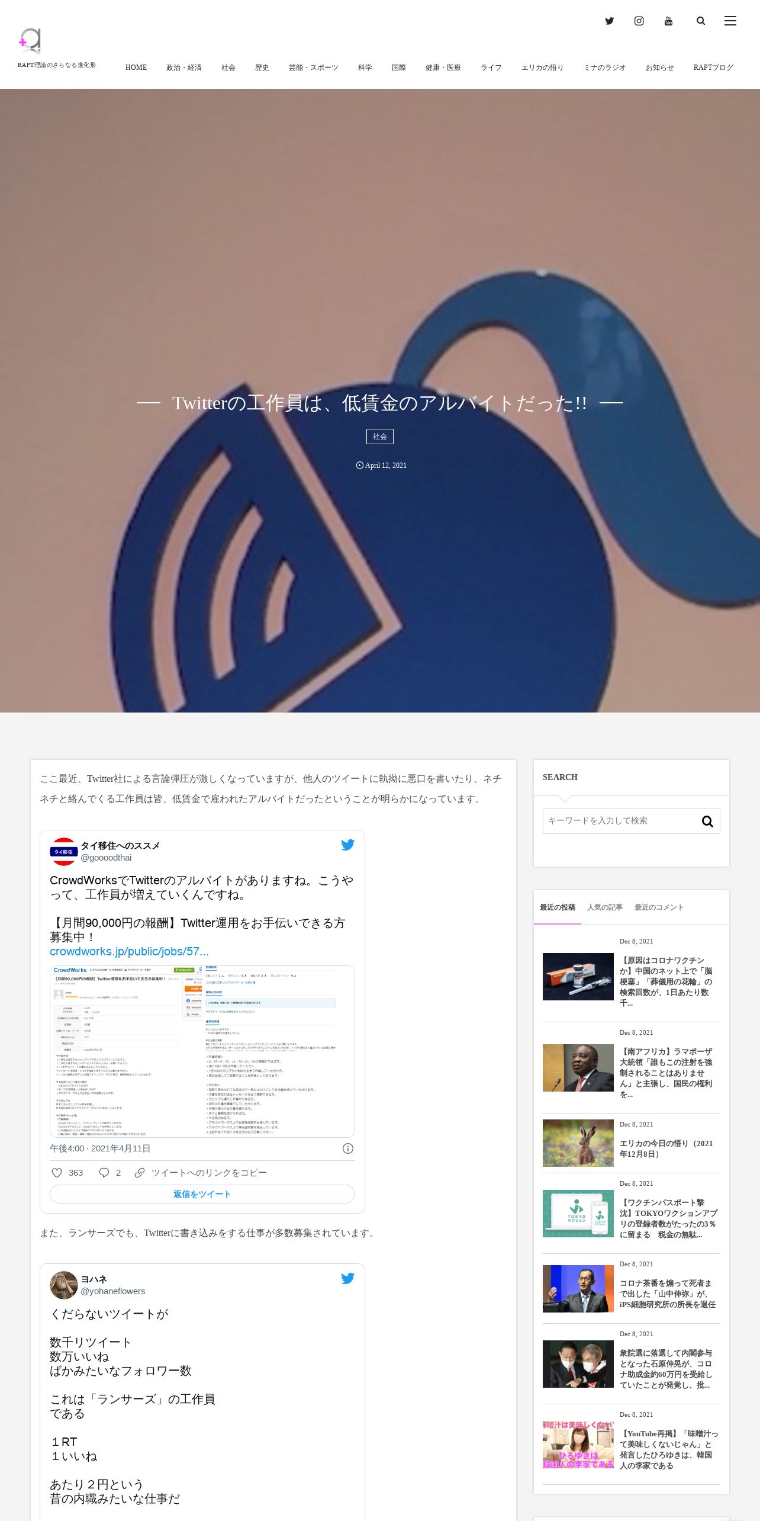Image resolution: width=760 pixels, height=1521 pixels.
Task: Click 返信をツイート button
Action: tap(202, 1194)
